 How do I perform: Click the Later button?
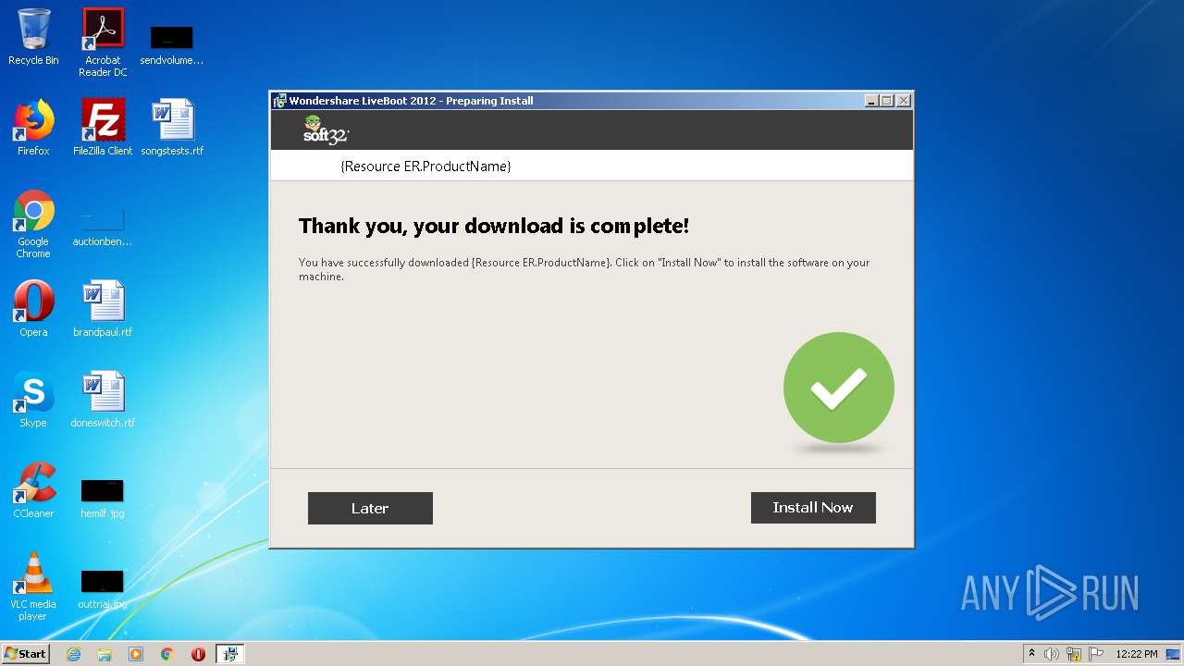370,508
